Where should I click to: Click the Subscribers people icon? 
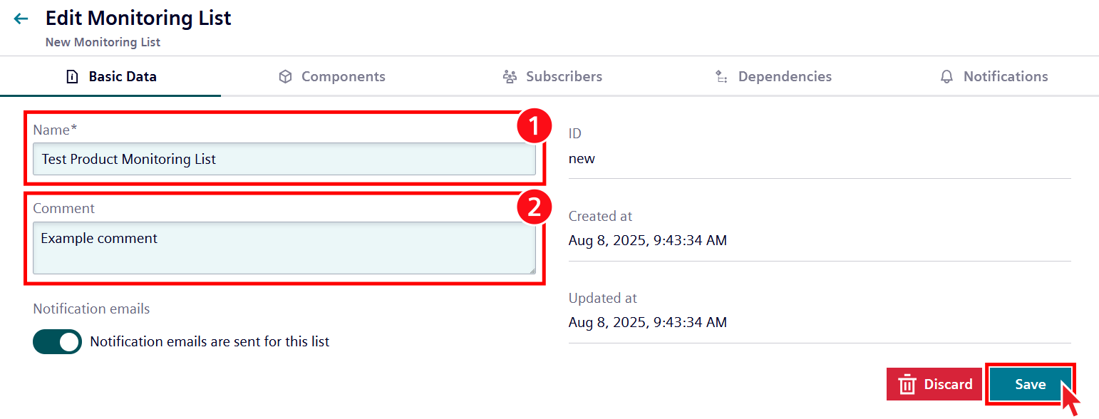coord(510,77)
